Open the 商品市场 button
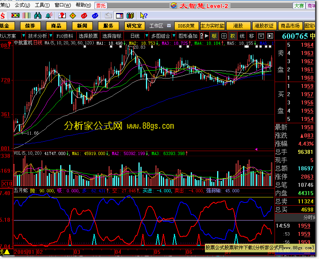This screenshot has height=259, width=319. pyautogui.click(x=290, y=26)
